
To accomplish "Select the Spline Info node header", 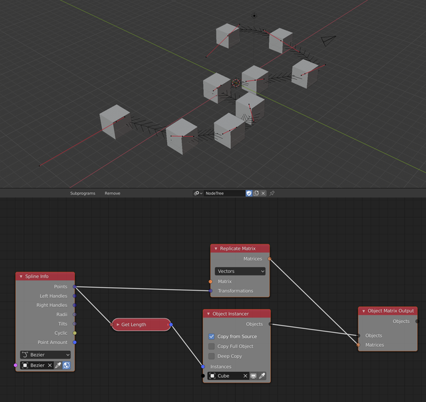I will click(45, 276).
